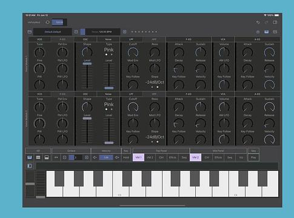The height and width of the screenshot is (218, 294).
Task: Select VM 2 in the Mid Panel
Action: pyautogui.click(x=195, y=157)
